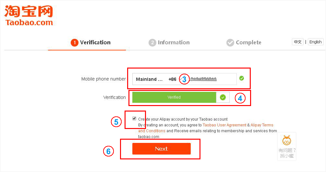Click the red circled number 6 annotation
Screen dimensions: 326x172
109,151
